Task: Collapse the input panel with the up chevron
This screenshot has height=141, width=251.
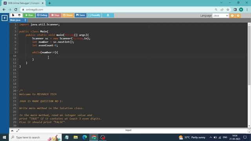Action: click(x=12, y=131)
